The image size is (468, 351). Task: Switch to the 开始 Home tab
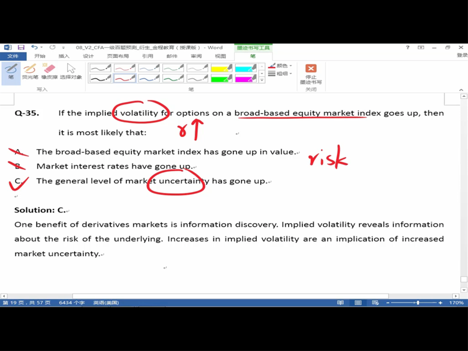40,56
